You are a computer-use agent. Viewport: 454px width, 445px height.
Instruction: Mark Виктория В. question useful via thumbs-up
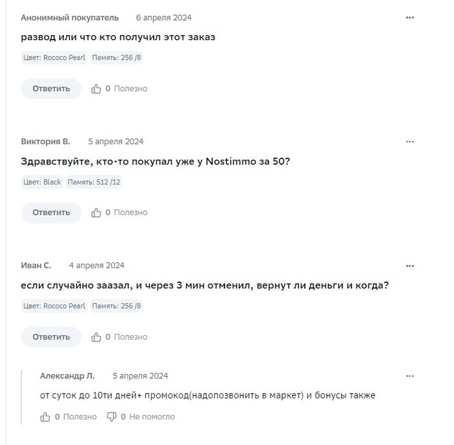96,212
